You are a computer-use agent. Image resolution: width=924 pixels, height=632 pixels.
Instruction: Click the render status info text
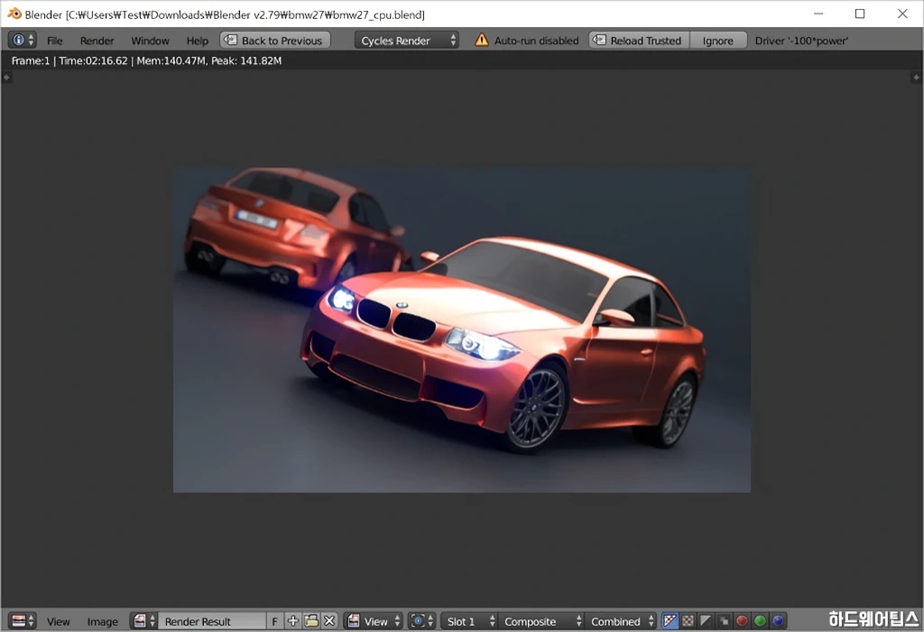(x=146, y=60)
